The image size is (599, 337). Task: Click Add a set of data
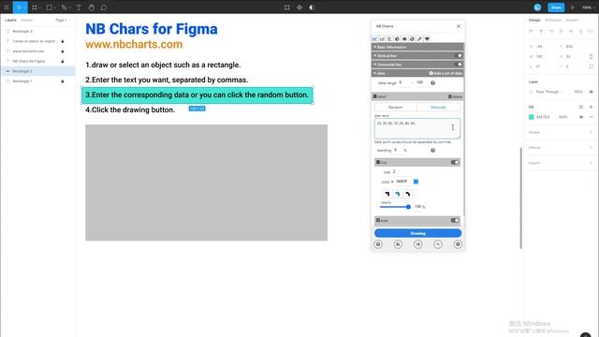coord(446,73)
